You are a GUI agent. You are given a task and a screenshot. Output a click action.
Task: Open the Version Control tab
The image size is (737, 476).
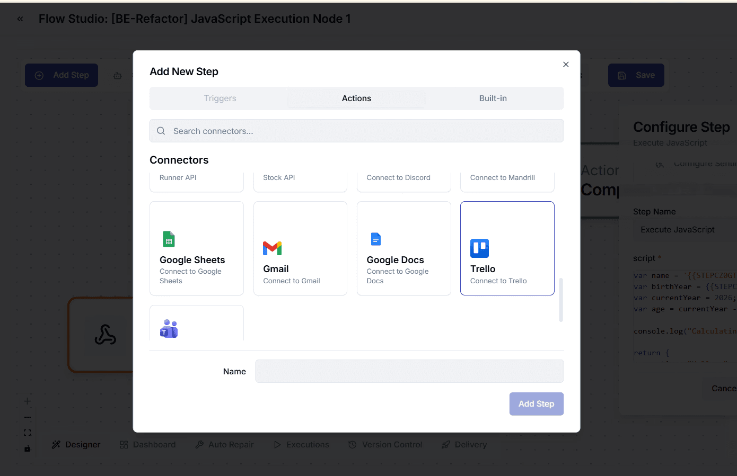click(x=385, y=445)
